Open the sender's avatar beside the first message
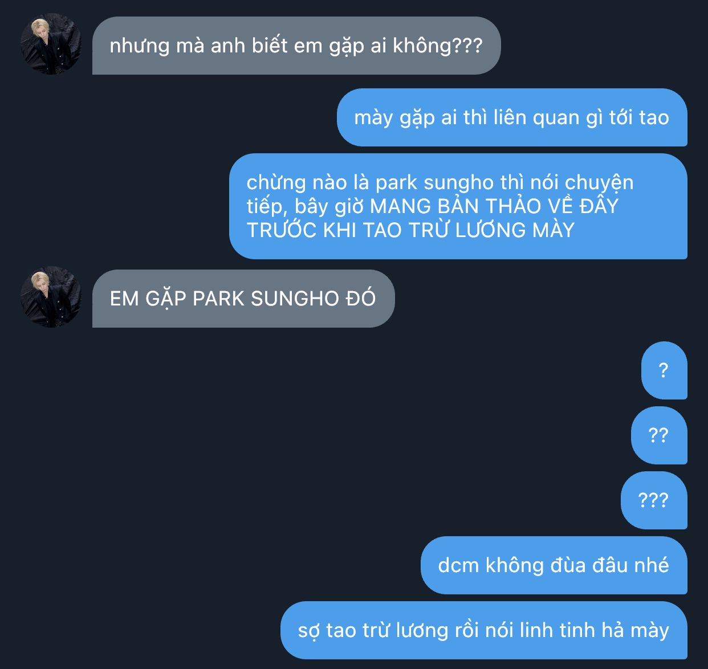This screenshot has width=708, height=669. [51, 44]
